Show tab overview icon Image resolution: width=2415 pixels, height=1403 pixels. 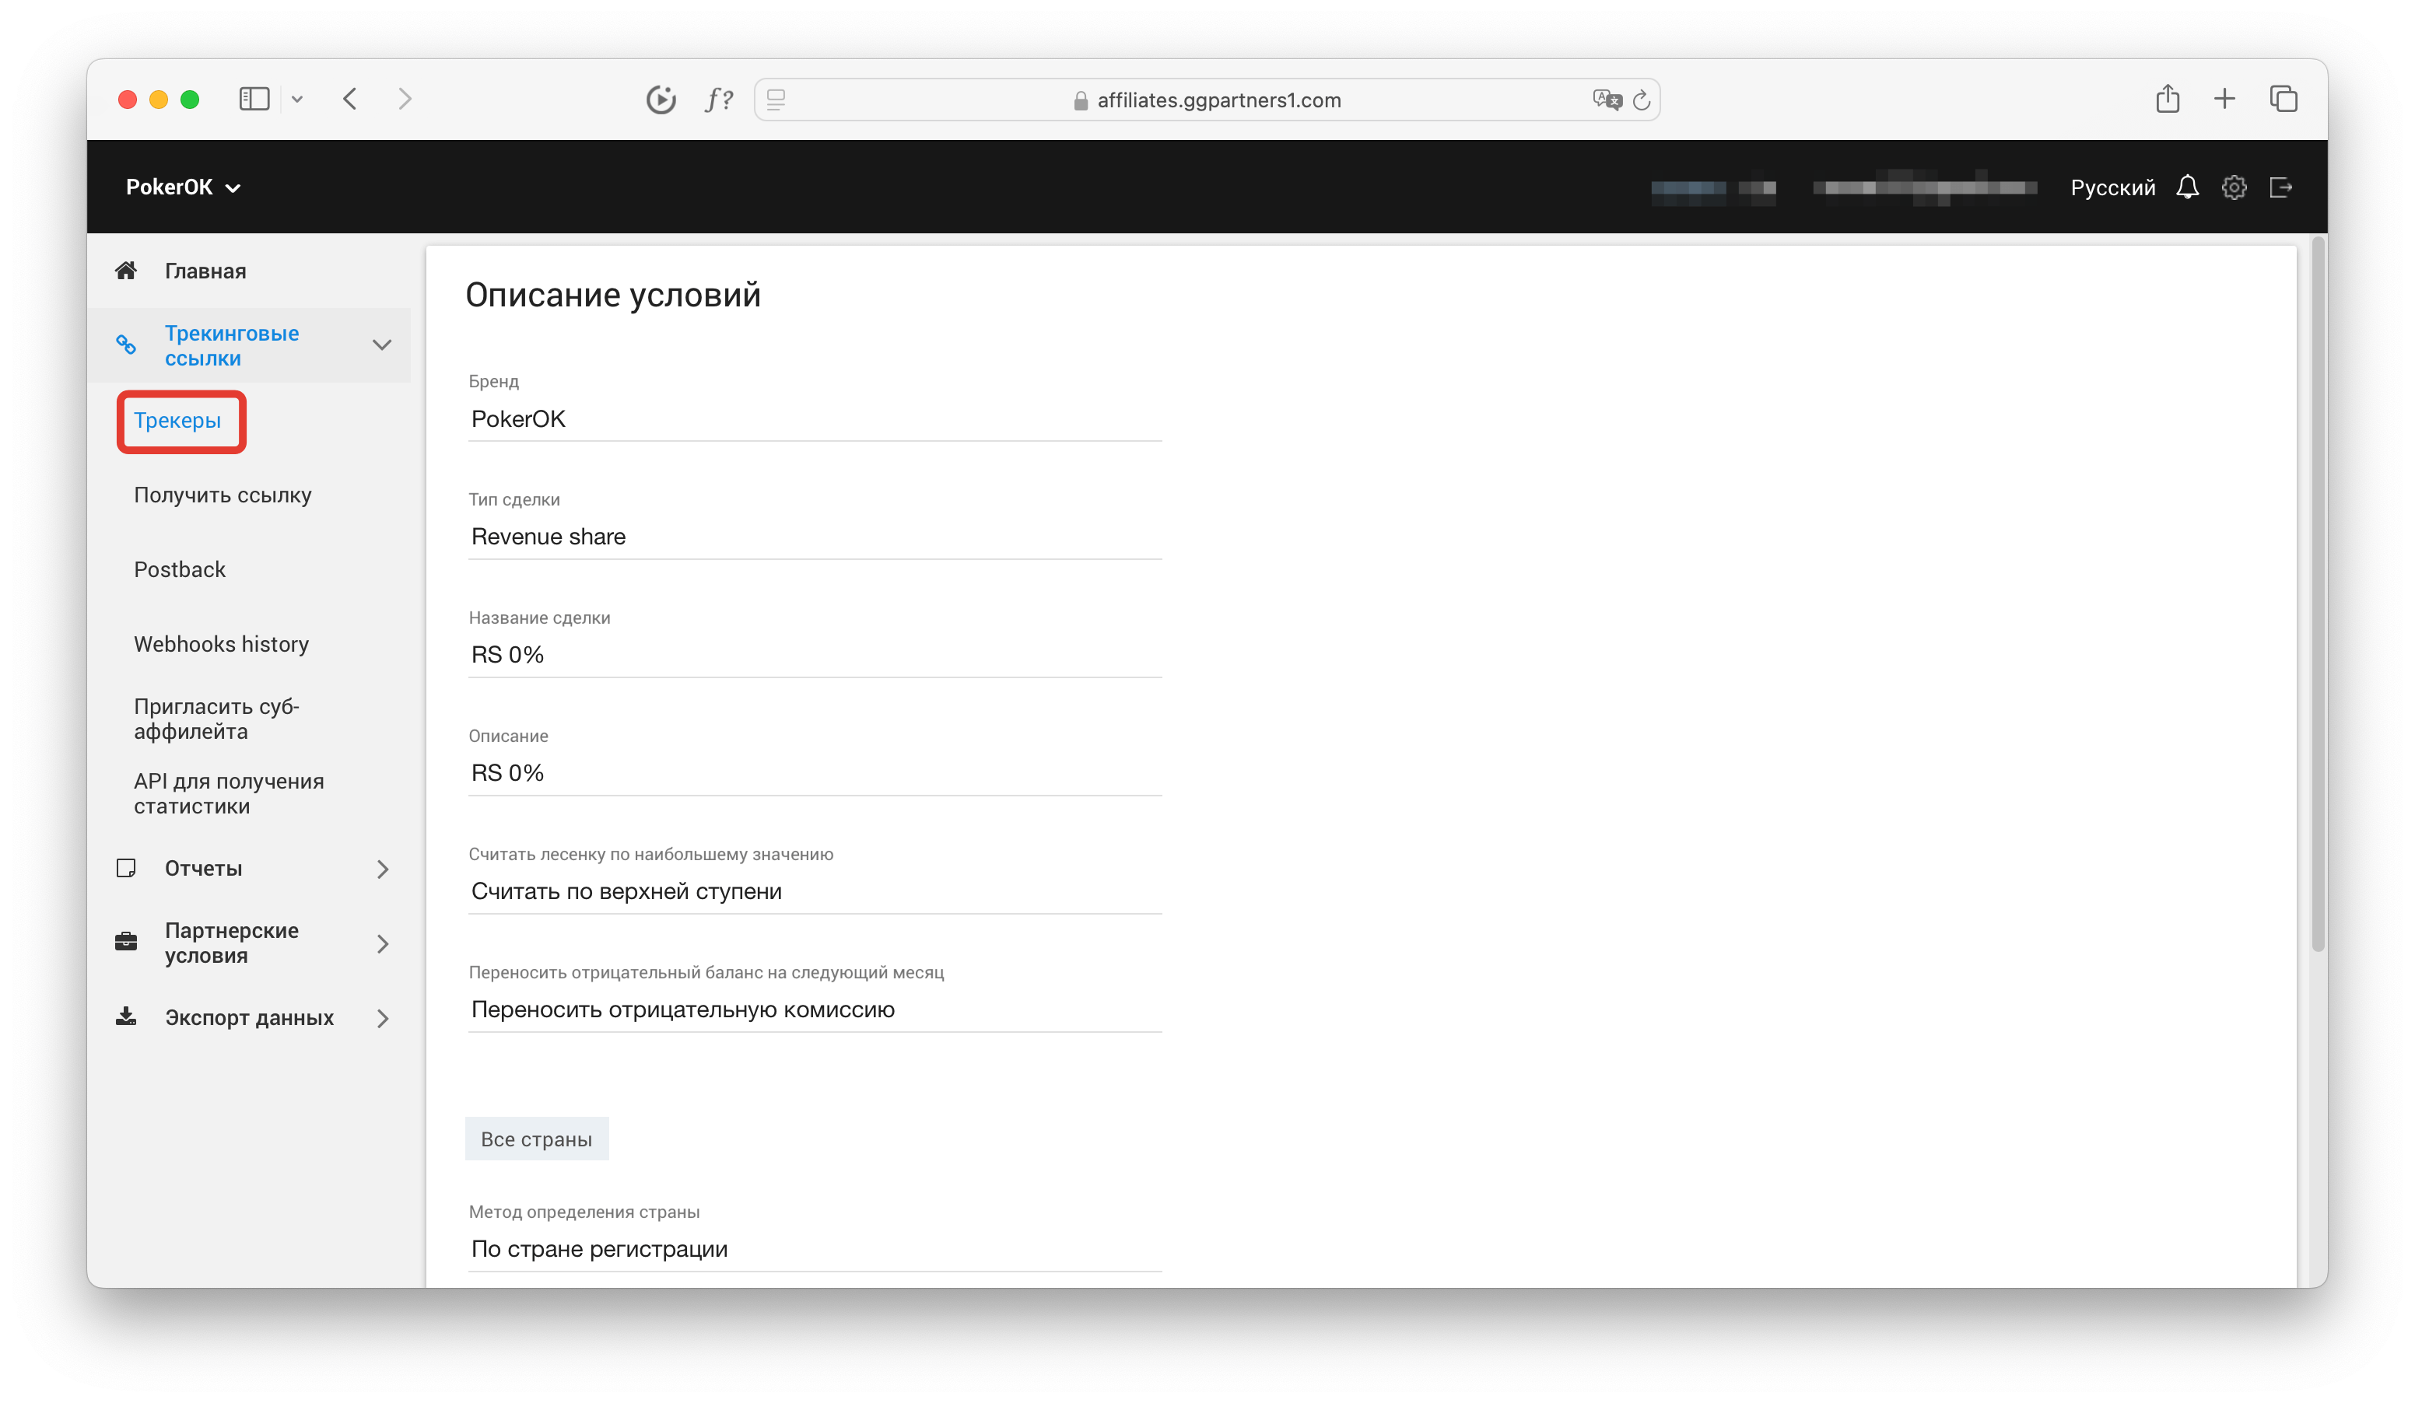(x=2283, y=99)
